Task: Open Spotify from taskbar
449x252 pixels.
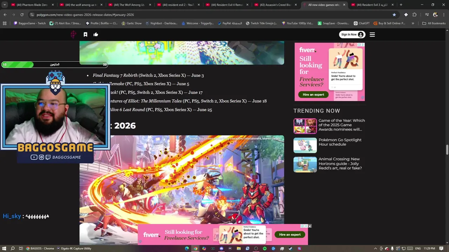Action: pyautogui.click(x=264, y=248)
